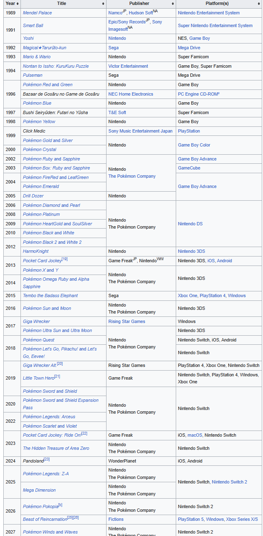The width and height of the screenshot is (263, 536).
Task: Click Game Boy link in Yoshi row
Action: tap(200, 38)
